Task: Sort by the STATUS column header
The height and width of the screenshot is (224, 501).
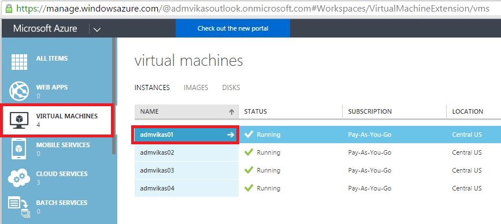Action: [255, 111]
